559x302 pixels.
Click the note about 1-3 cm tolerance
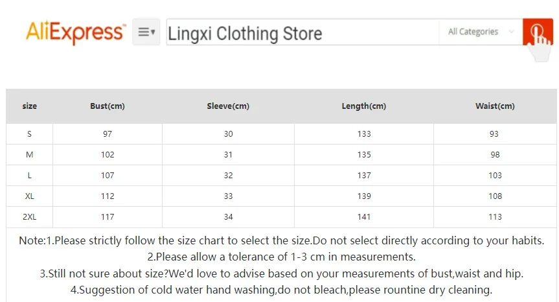pos(281,257)
